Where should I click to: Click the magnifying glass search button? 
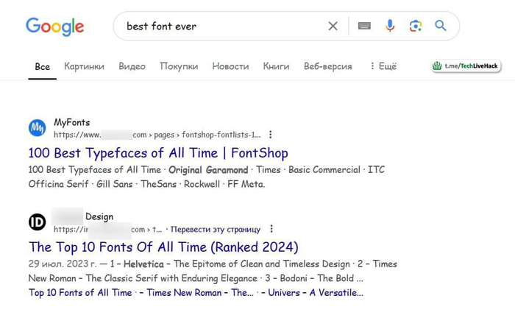click(441, 26)
